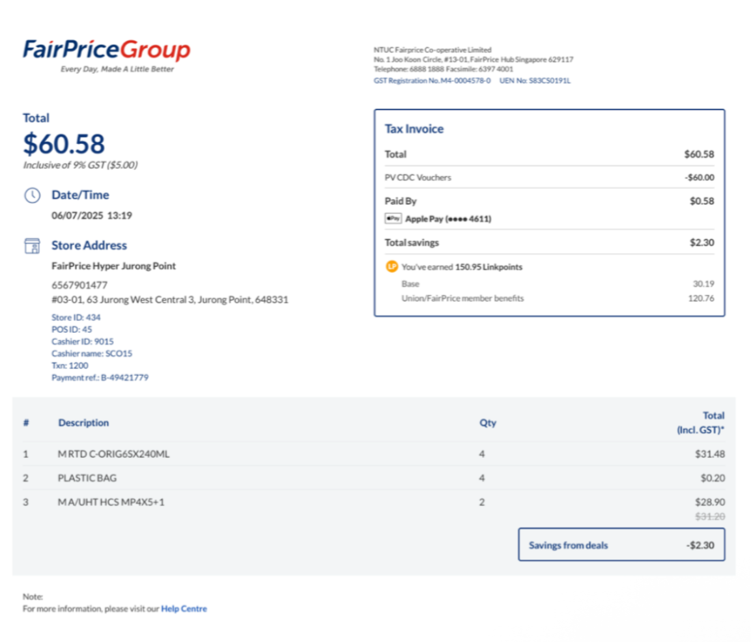This screenshot has width=751, height=642.
Task: Open the Help Centre link
Action: (184, 609)
